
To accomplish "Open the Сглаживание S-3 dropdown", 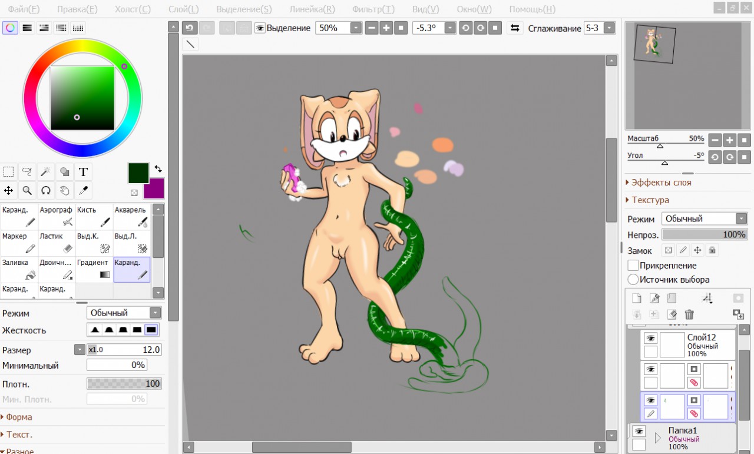I will [x=609, y=28].
